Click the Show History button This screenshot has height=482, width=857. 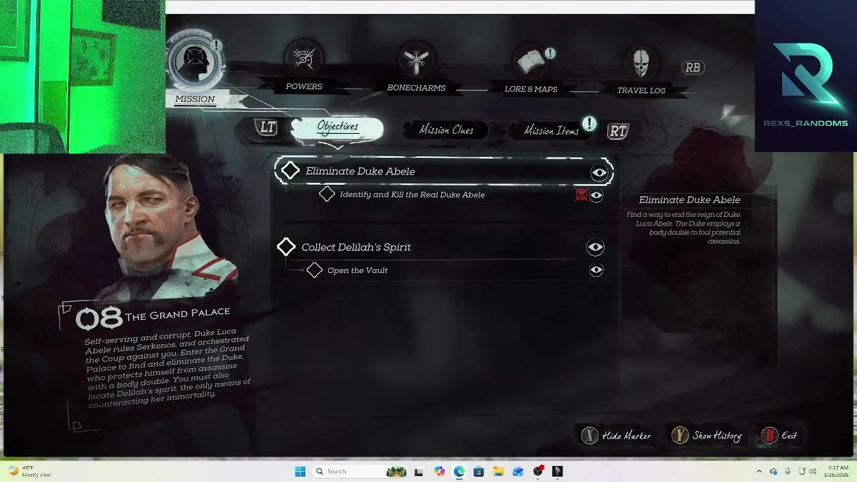(706, 436)
